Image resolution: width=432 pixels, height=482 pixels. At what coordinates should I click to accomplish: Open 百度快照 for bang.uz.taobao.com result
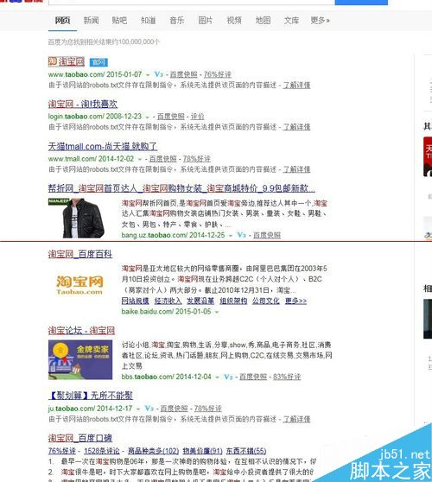[x=267, y=235]
